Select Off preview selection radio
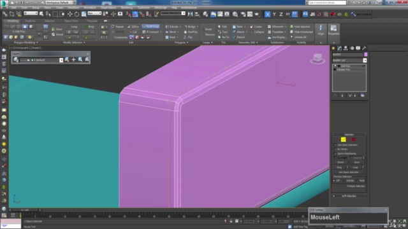 click(334, 181)
